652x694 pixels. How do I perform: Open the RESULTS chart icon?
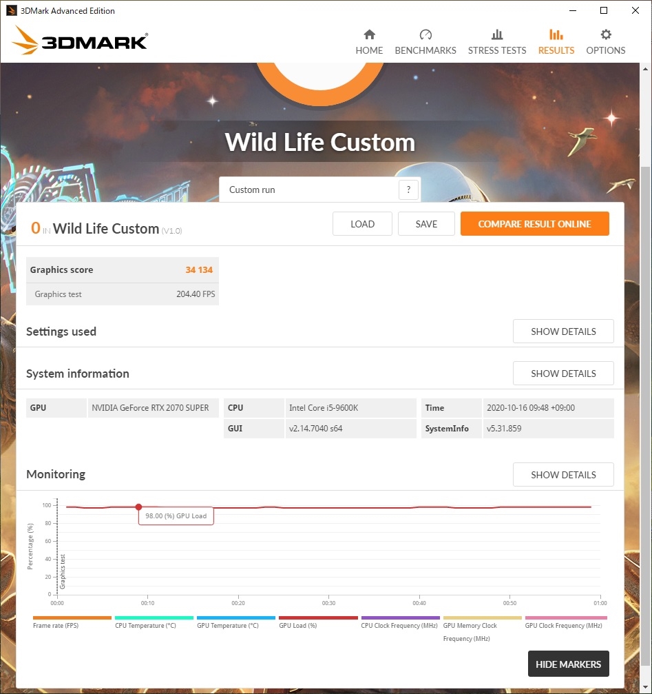(x=556, y=34)
